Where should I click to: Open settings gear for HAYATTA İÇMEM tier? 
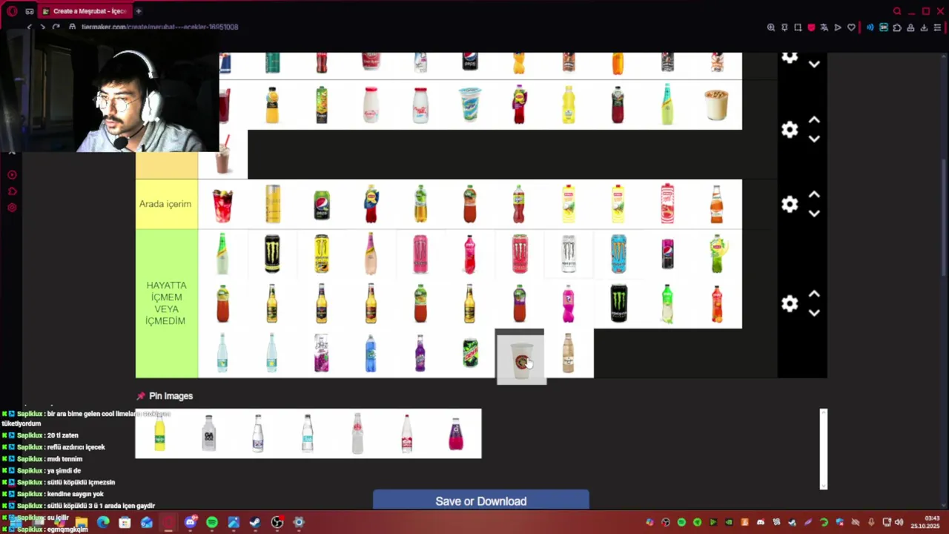(x=790, y=303)
